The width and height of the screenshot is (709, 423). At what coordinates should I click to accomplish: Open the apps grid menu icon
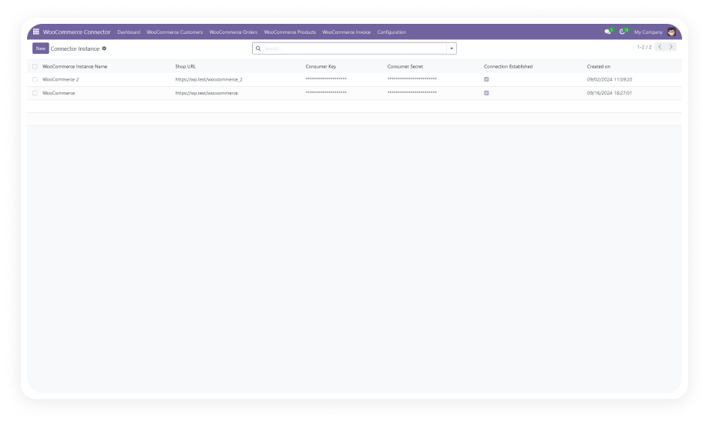point(36,32)
